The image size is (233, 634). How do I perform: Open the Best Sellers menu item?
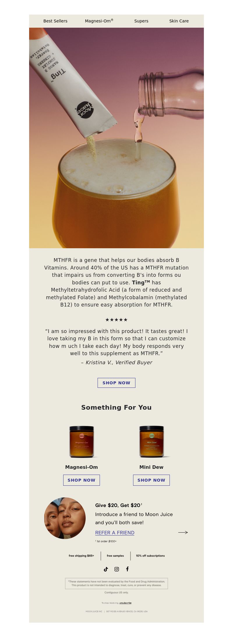tap(55, 21)
